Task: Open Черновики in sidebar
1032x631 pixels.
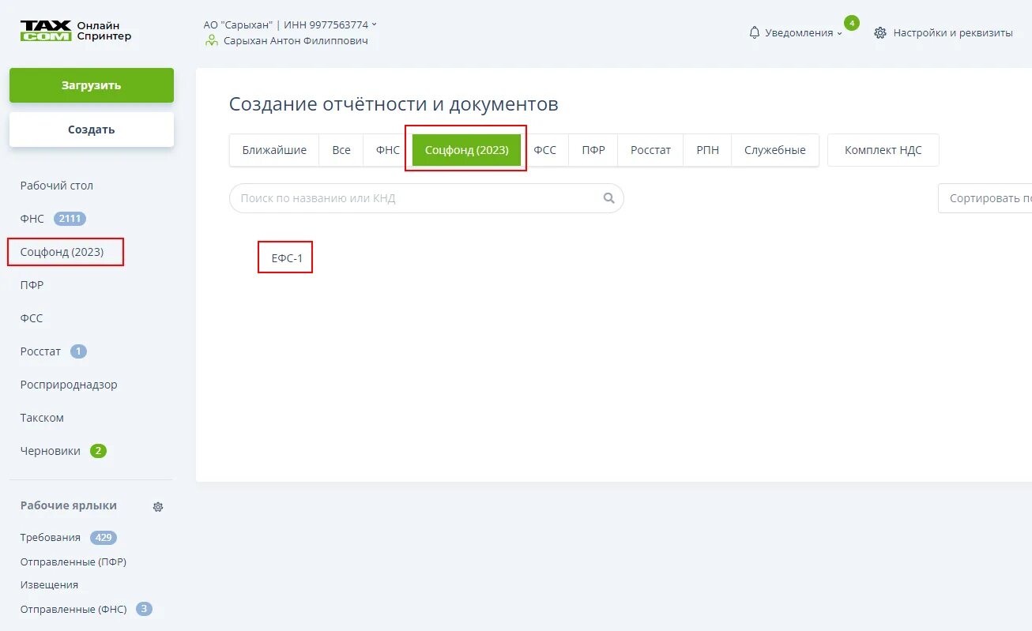Action: (51, 451)
